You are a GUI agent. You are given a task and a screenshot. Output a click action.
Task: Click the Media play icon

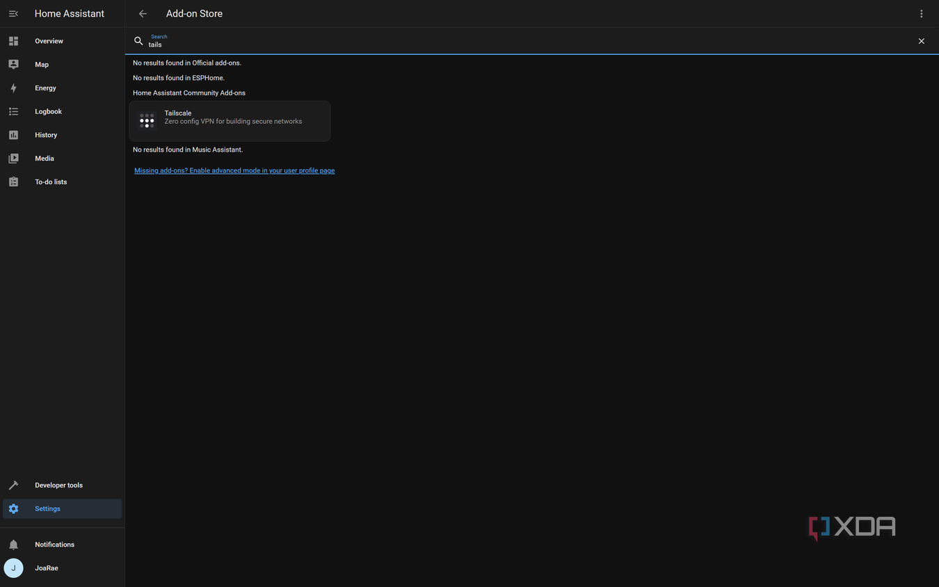coord(13,159)
